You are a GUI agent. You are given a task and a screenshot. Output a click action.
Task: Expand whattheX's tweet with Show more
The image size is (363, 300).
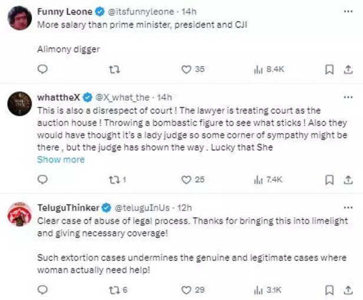click(61, 160)
